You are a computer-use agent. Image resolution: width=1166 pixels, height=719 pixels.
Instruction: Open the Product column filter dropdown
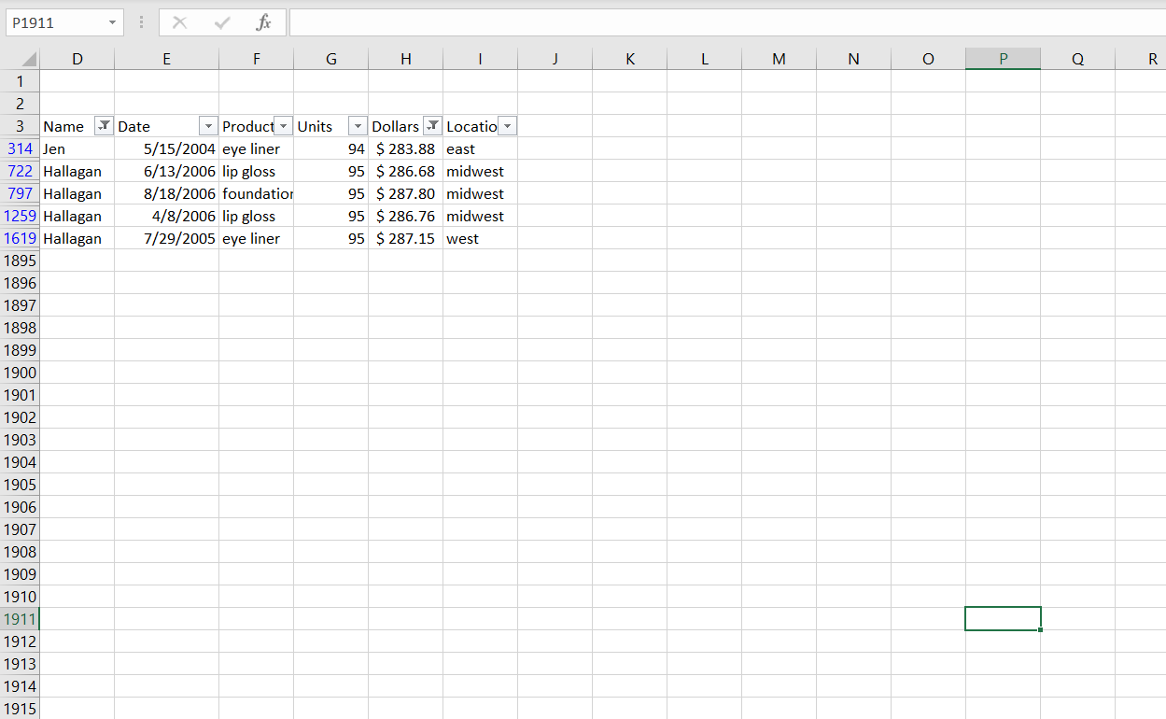283,125
